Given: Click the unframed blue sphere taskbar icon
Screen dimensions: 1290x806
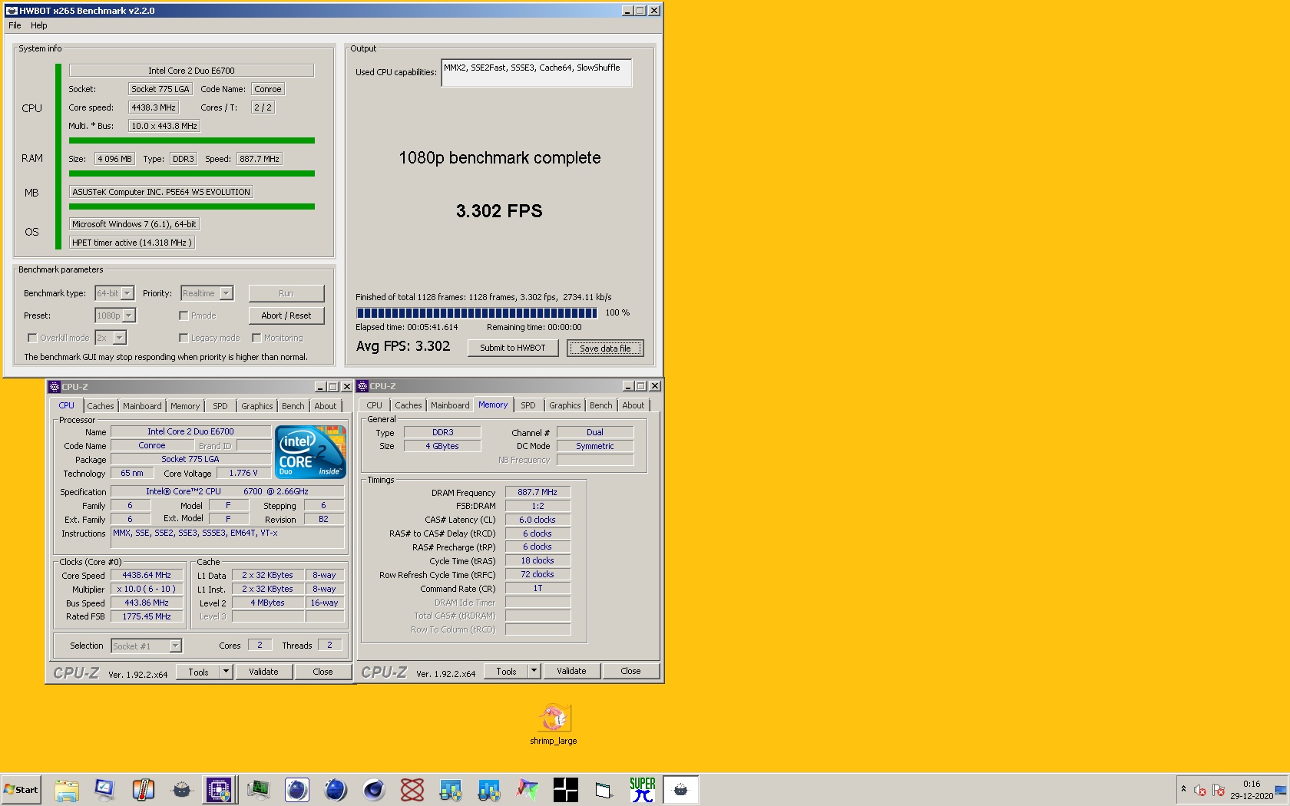Looking at the screenshot, I should tap(336, 790).
